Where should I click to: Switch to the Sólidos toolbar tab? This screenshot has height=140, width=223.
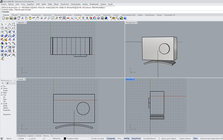click(x=116, y=15)
